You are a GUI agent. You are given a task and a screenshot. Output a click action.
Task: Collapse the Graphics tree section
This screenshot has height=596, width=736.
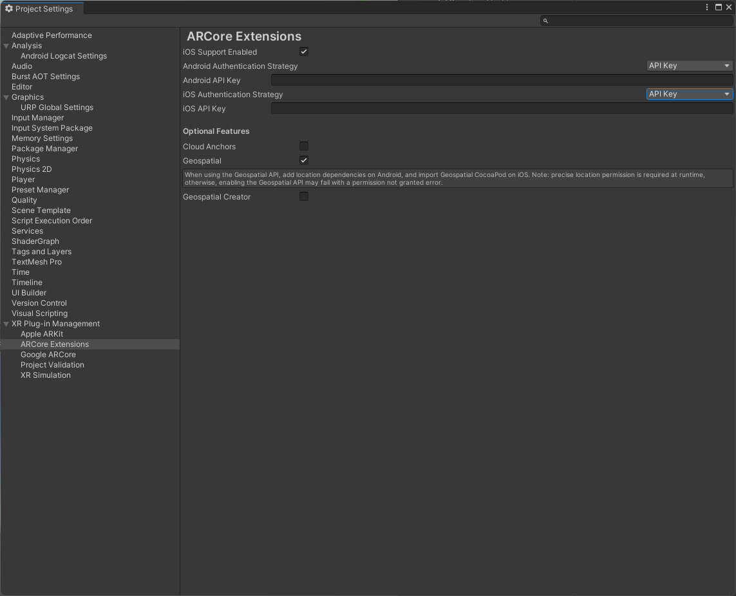pos(6,98)
